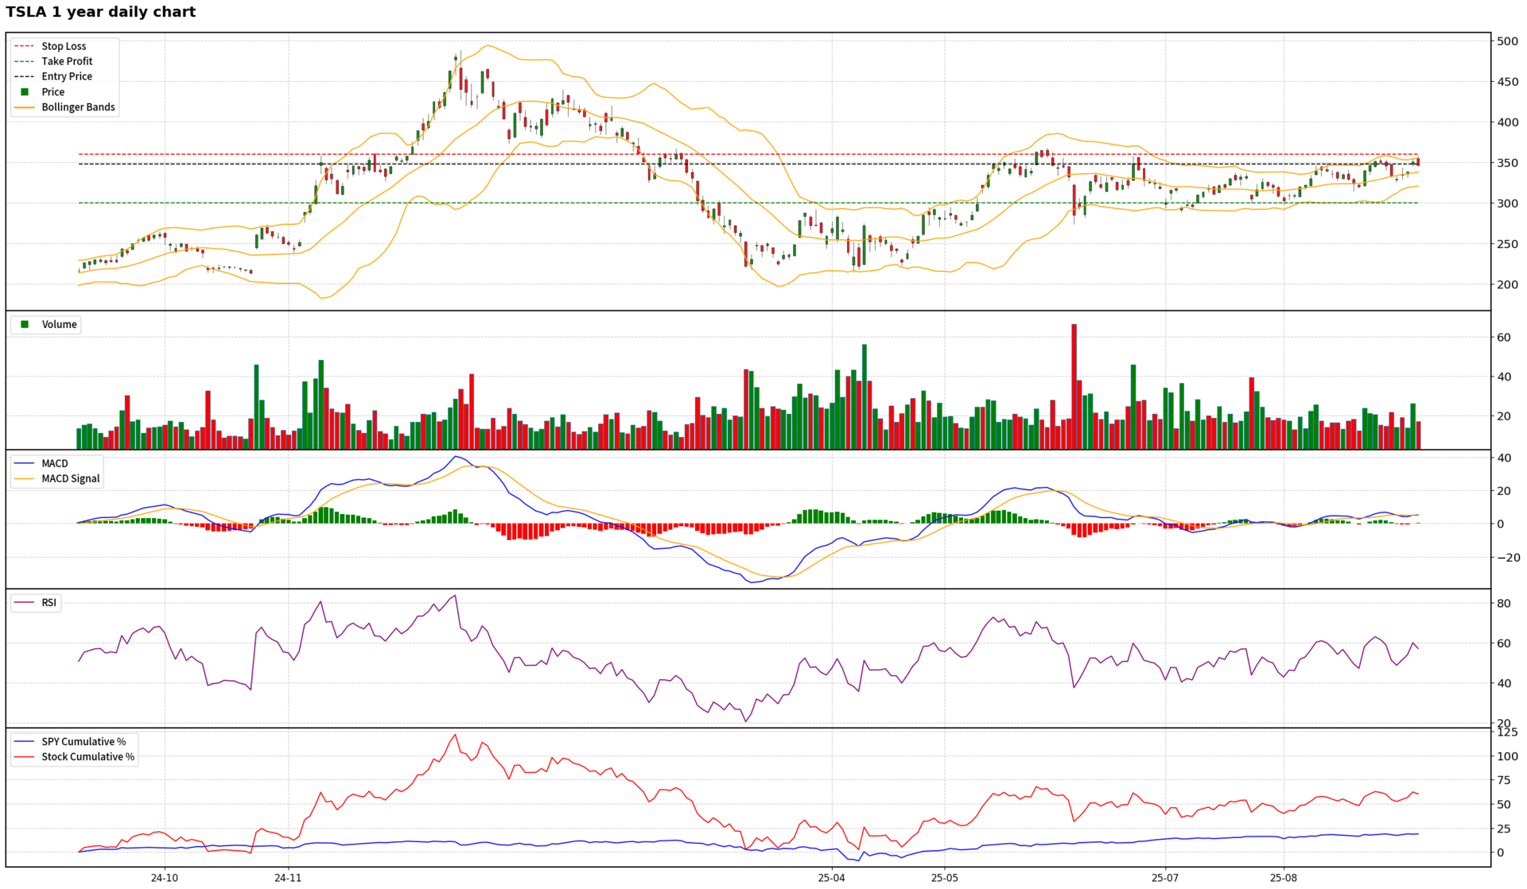Click the blue MACD legend entry
The height and width of the screenshot is (889, 1527).
pos(54,463)
